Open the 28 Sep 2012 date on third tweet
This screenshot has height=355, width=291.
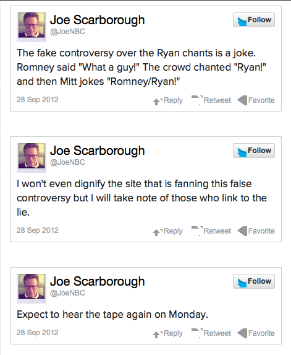tap(38, 333)
